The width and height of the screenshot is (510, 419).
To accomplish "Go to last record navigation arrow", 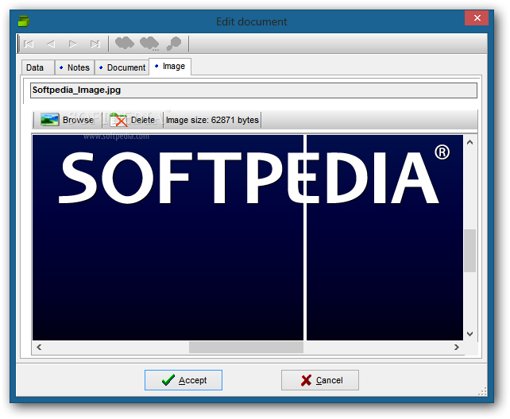I will click(x=95, y=44).
